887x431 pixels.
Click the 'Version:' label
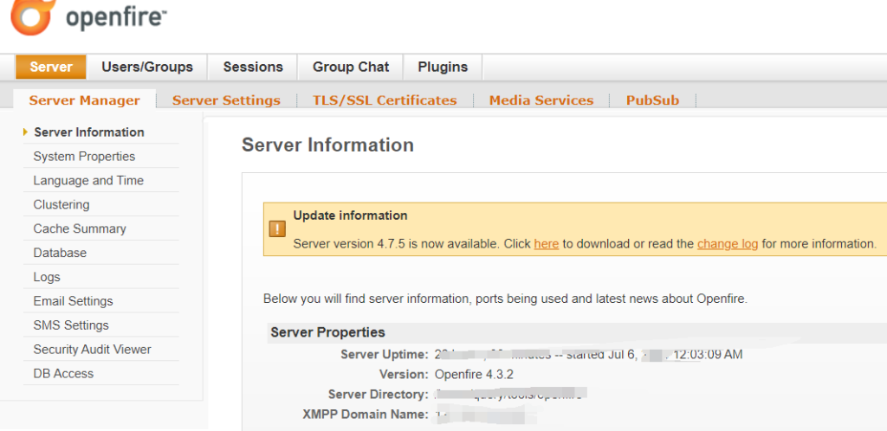[404, 375]
